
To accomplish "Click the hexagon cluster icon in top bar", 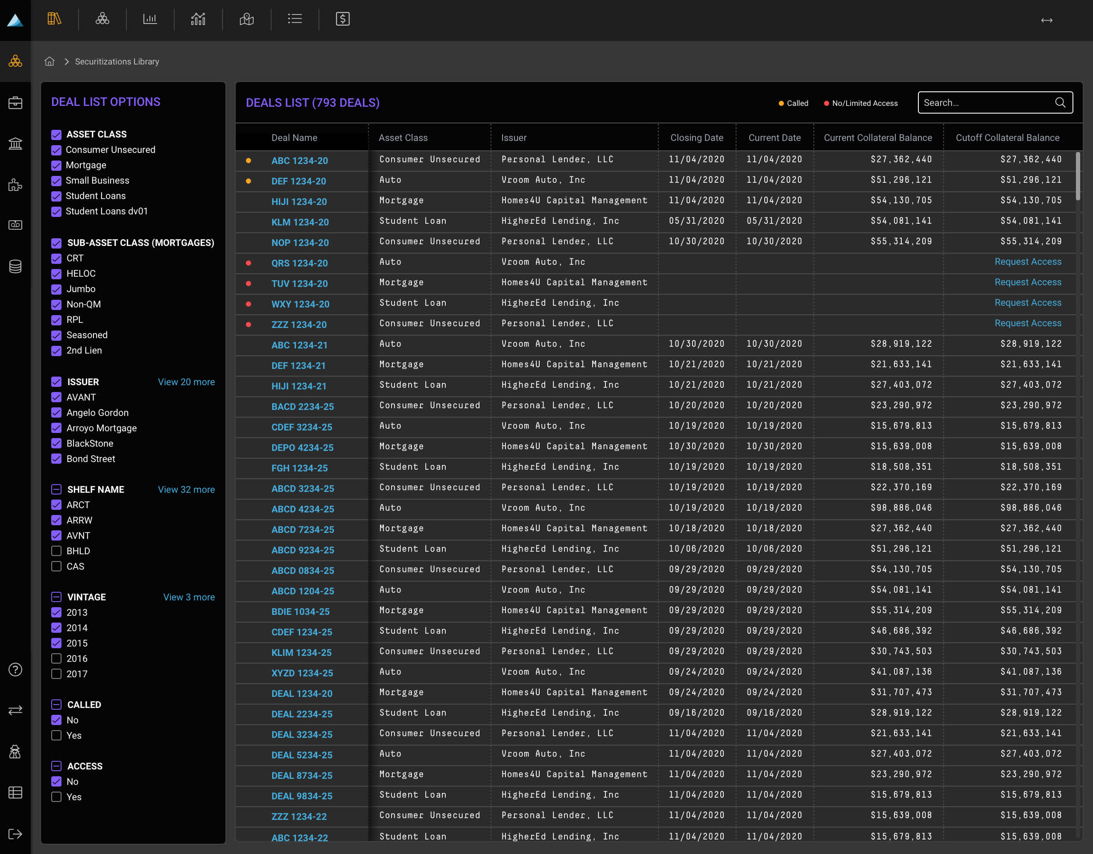I will point(102,19).
